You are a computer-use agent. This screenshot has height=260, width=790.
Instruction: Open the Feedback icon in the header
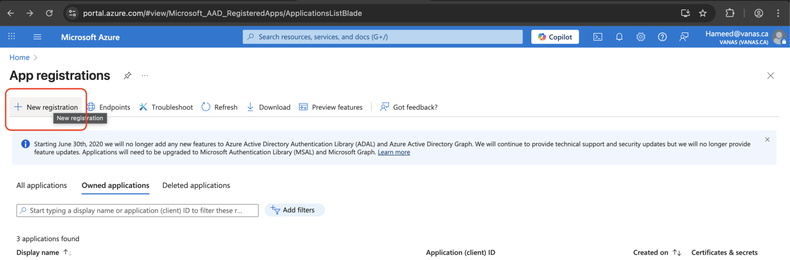684,37
